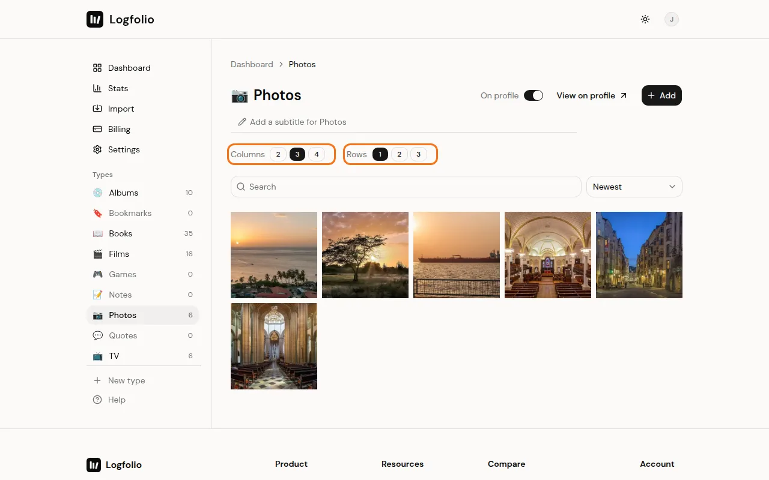Set Columns to 2

pos(278,154)
